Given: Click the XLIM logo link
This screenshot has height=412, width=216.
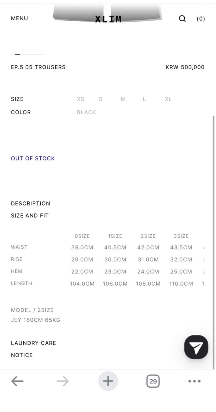Looking at the screenshot, I should tap(108, 19).
